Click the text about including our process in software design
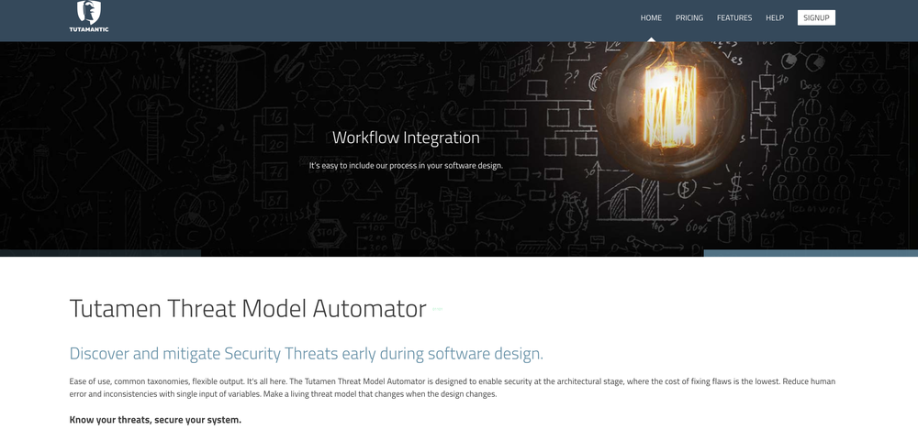Screen dimensions: 918x430 coord(406,166)
